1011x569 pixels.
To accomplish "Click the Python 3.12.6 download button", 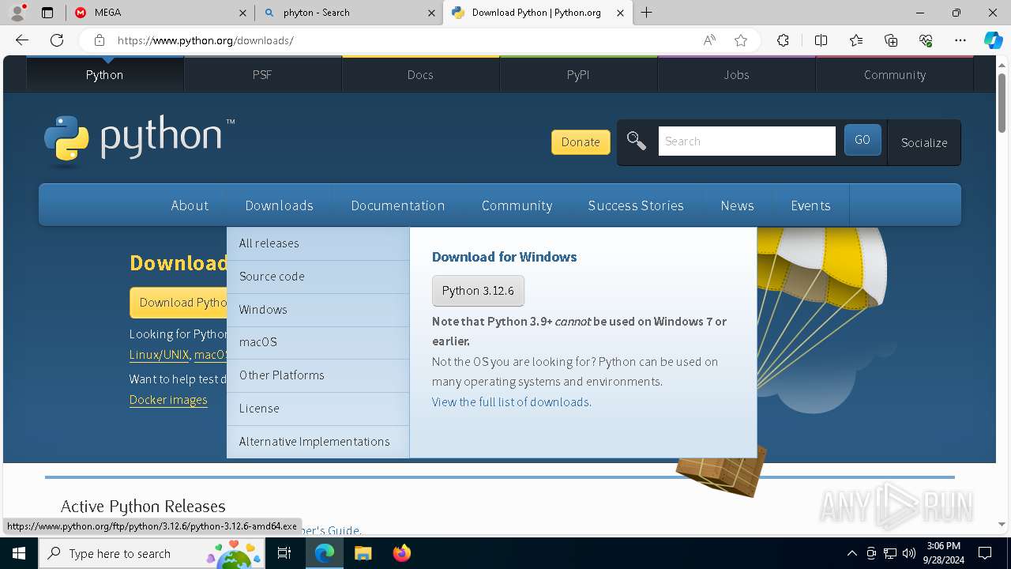I will 478,291.
